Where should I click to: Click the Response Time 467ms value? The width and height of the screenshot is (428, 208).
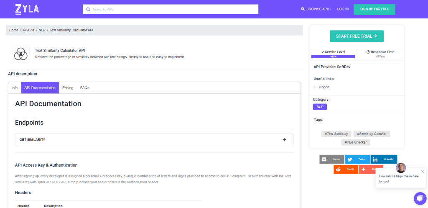click(x=380, y=56)
